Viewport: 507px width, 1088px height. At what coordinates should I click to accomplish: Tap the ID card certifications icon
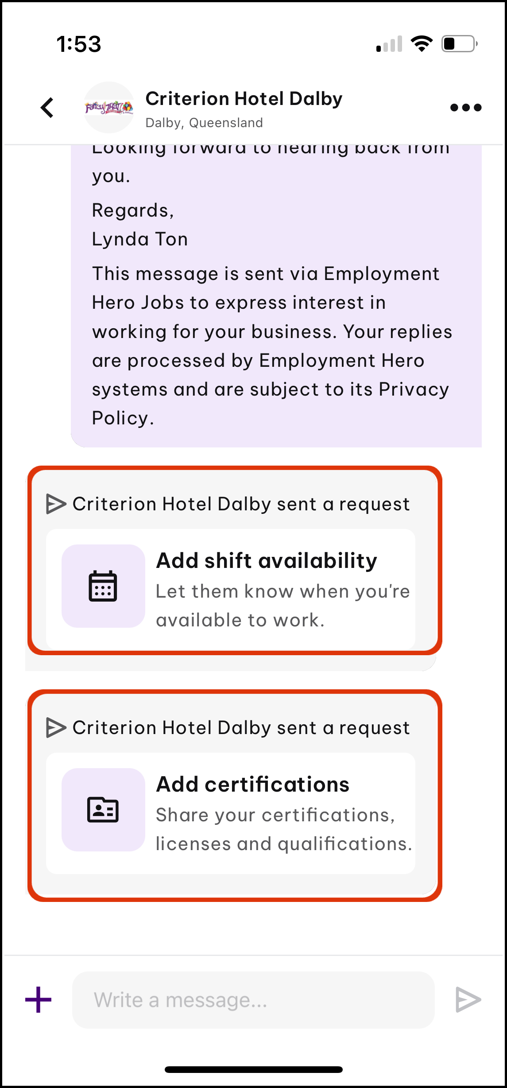103,810
